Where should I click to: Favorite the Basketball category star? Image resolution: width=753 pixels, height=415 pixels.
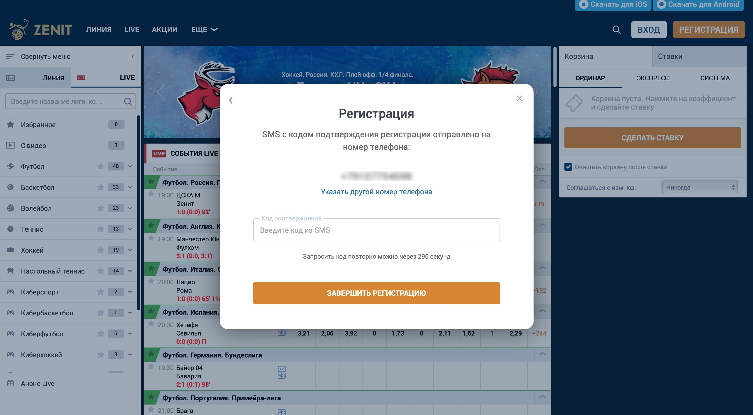click(x=100, y=187)
